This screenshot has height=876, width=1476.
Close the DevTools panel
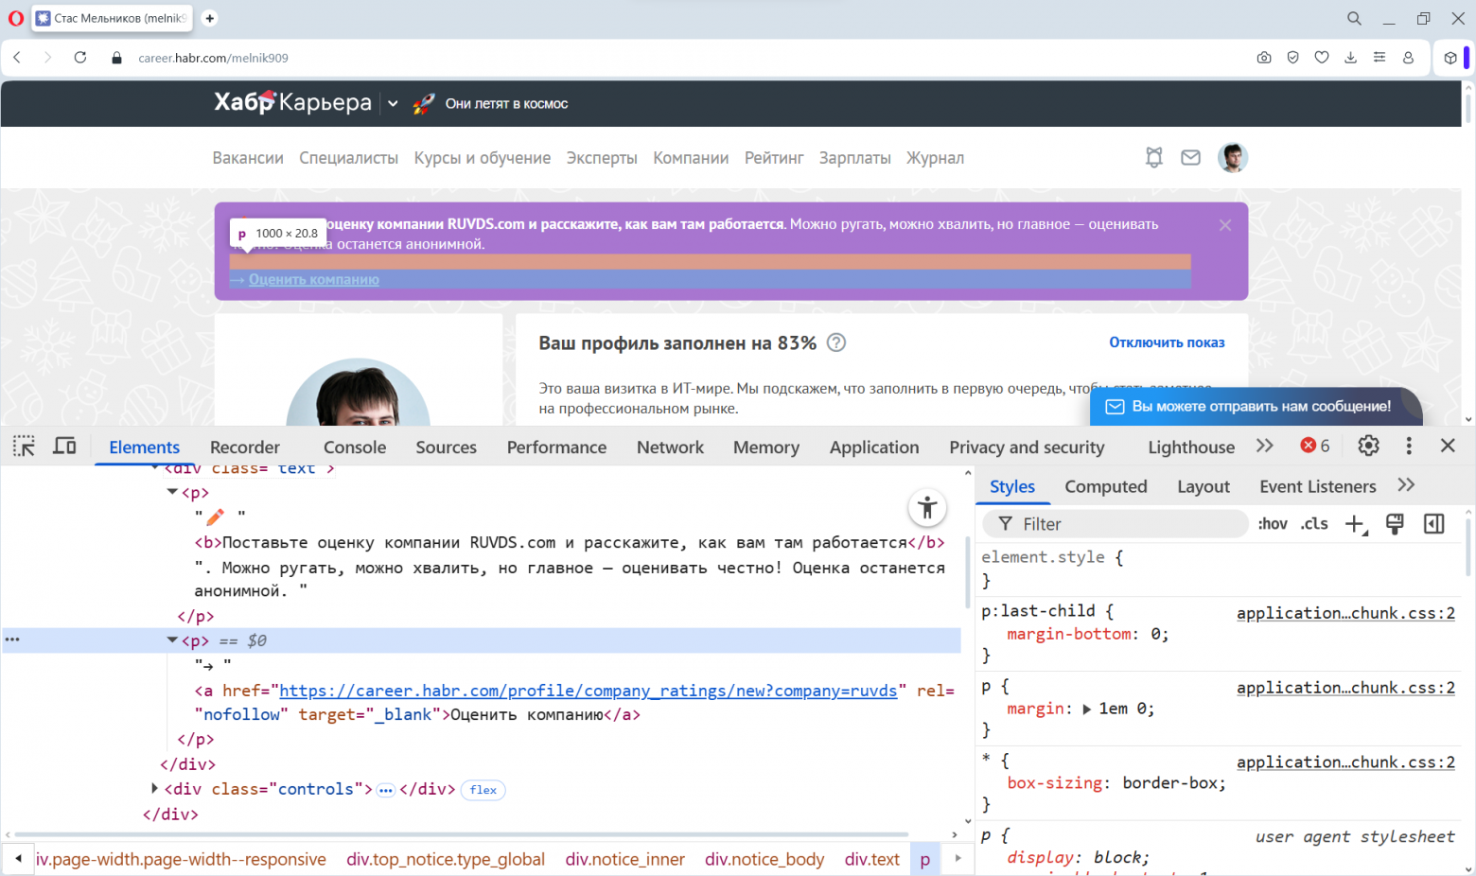[1448, 446]
